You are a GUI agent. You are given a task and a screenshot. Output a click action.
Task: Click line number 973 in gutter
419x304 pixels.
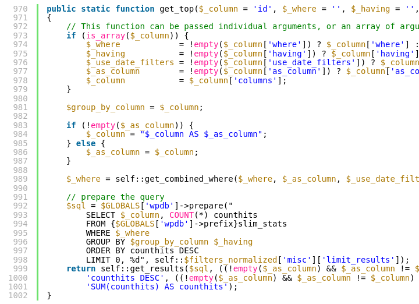(20, 36)
